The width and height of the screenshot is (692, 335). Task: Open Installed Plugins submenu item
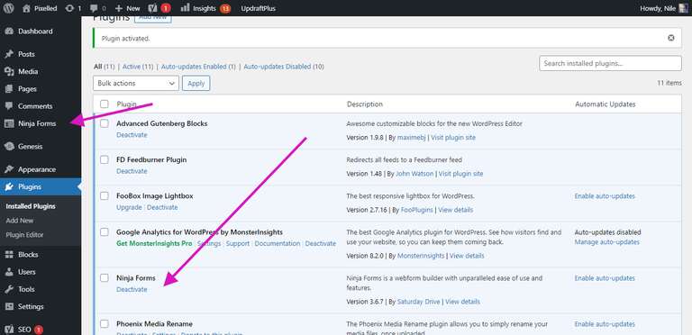coord(31,206)
